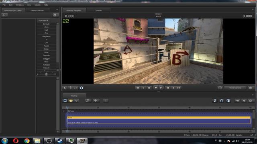Screen dimensions: 257x144
Task: Toggle frame snapping magnet icon
Action: 228,100
